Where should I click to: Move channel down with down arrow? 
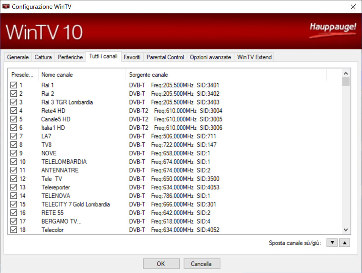pos(332,243)
